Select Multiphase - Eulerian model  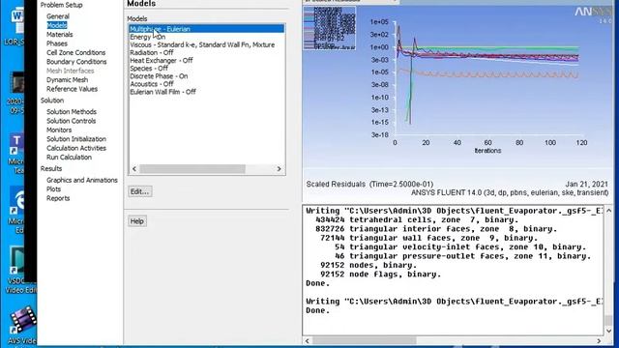[x=206, y=29]
